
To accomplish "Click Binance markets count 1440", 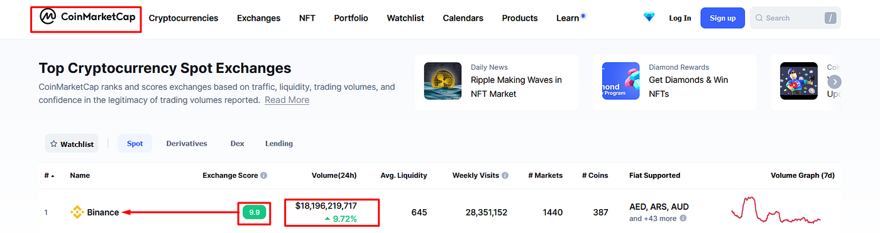I will (553, 212).
